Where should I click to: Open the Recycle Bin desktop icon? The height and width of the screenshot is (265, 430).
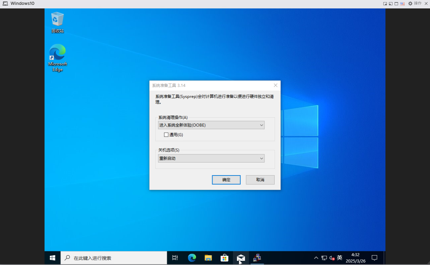point(58,22)
